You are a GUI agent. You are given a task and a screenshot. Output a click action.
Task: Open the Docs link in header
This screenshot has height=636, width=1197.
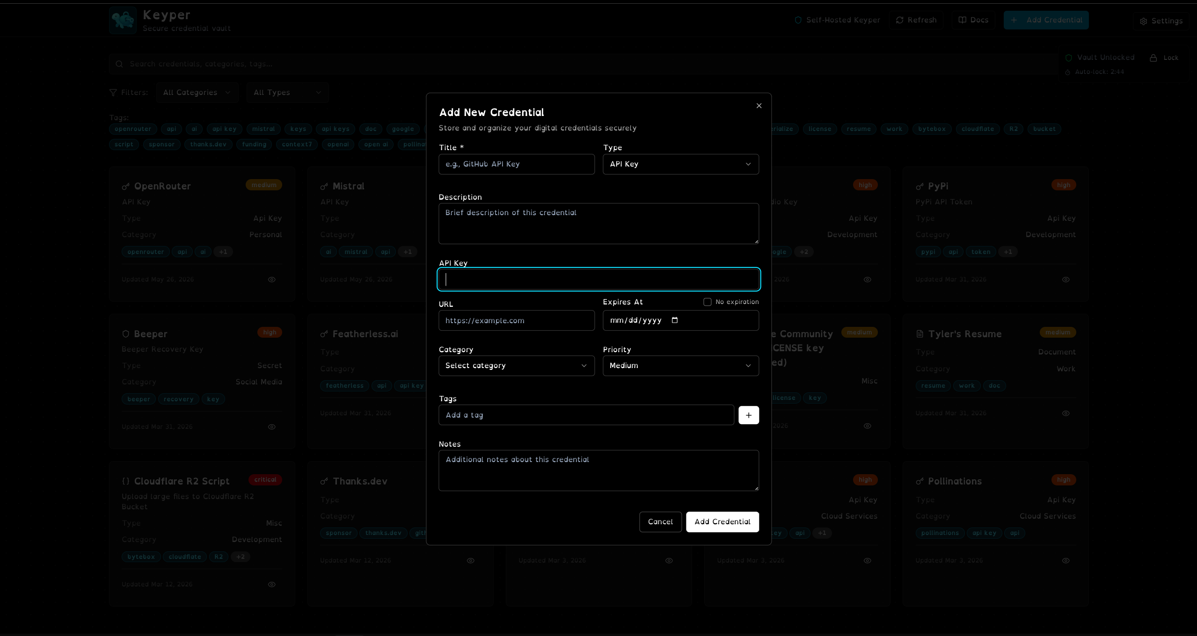coord(973,20)
